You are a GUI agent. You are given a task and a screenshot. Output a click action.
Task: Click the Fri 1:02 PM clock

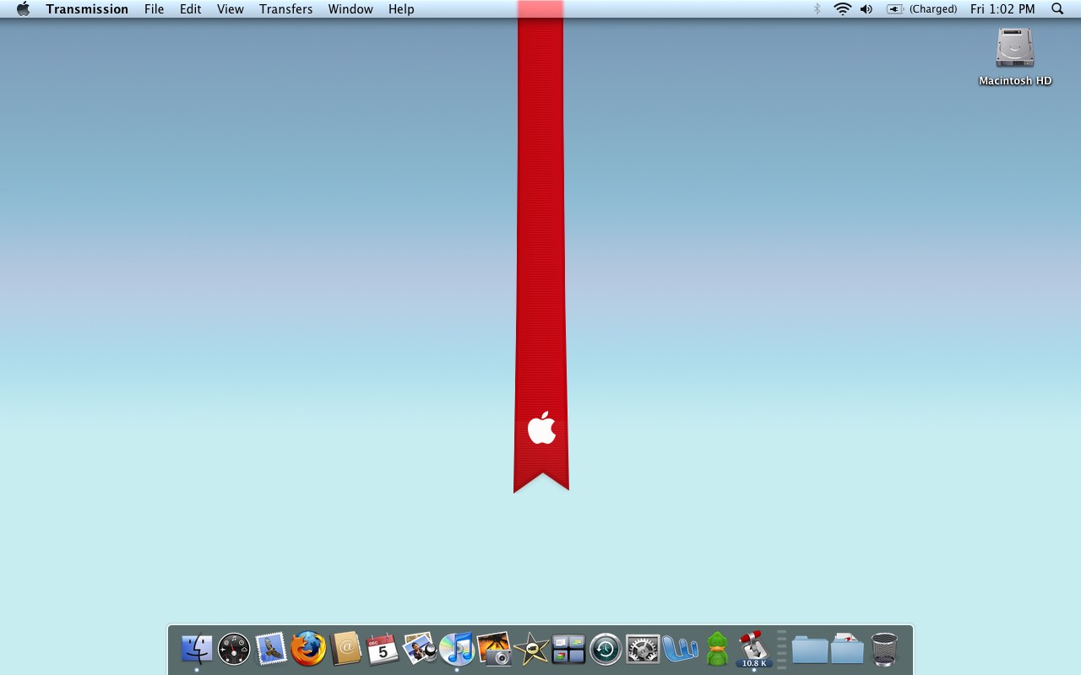pyautogui.click(x=1002, y=9)
